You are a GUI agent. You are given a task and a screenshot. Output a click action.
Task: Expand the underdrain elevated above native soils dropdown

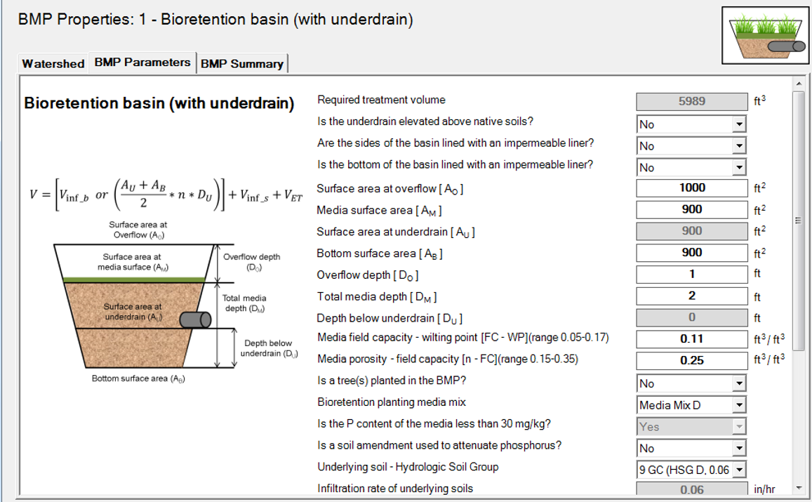738,124
